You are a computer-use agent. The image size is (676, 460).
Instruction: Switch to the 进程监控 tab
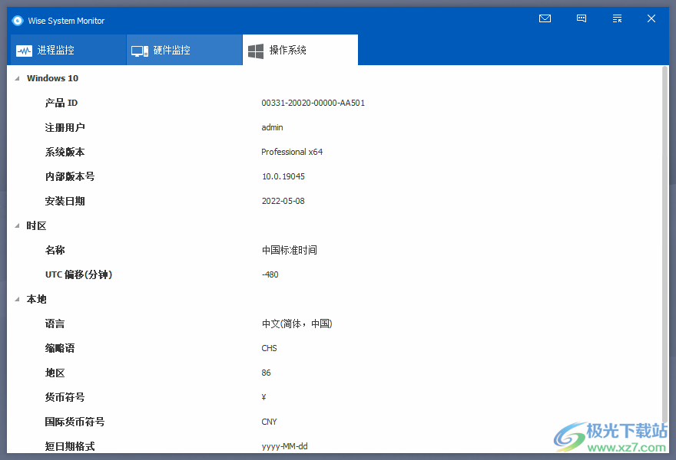point(67,50)
